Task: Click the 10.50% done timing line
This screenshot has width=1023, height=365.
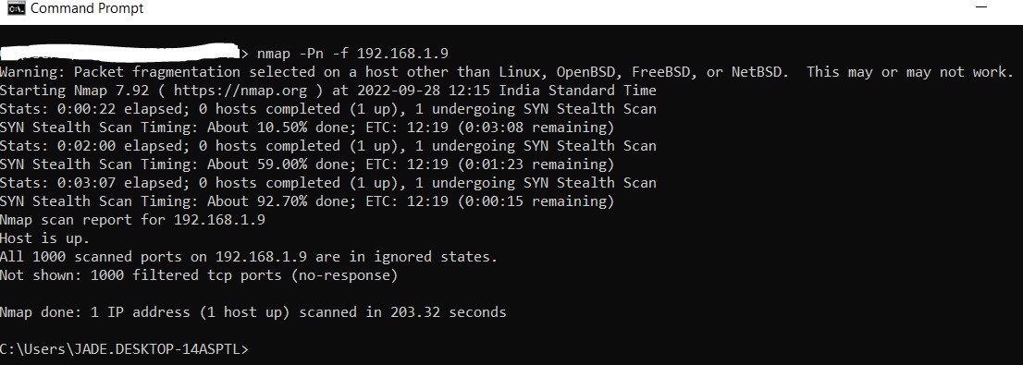Action: pos(307,128)
